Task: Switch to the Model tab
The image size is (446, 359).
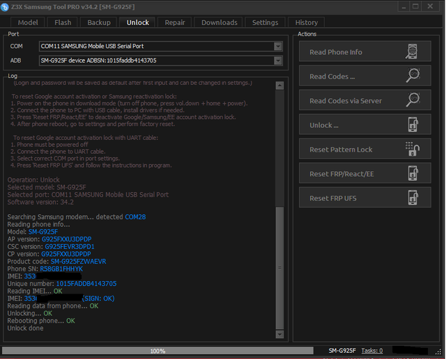Action: (28, 22)
